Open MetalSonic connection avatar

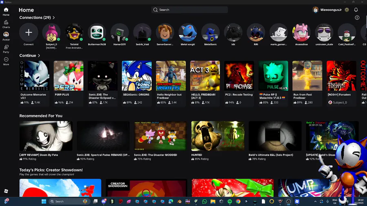tap(210, 32)
